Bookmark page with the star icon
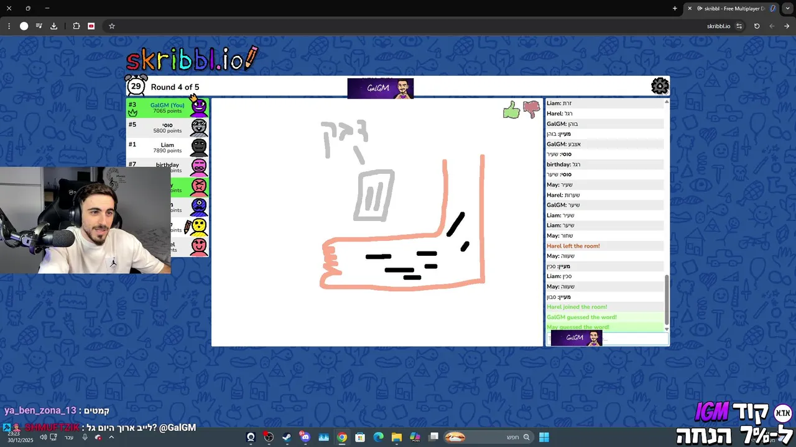Image resolution: width=796 pixels, height=447 pixels. coord(112,26)
